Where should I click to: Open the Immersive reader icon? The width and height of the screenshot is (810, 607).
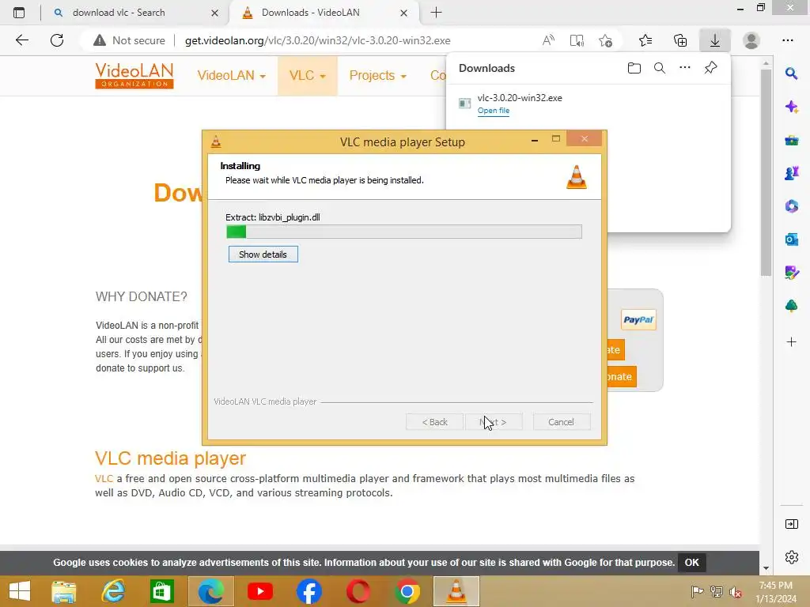577,40
